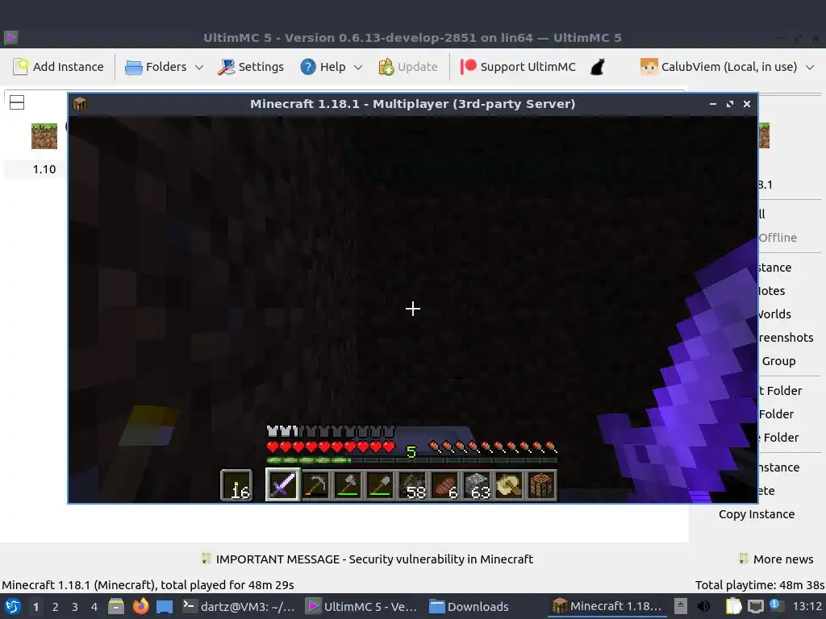The height and width of the screenshot is (619, 826).
Task: Click the update notifier tray icon
Action: (775, 605)
